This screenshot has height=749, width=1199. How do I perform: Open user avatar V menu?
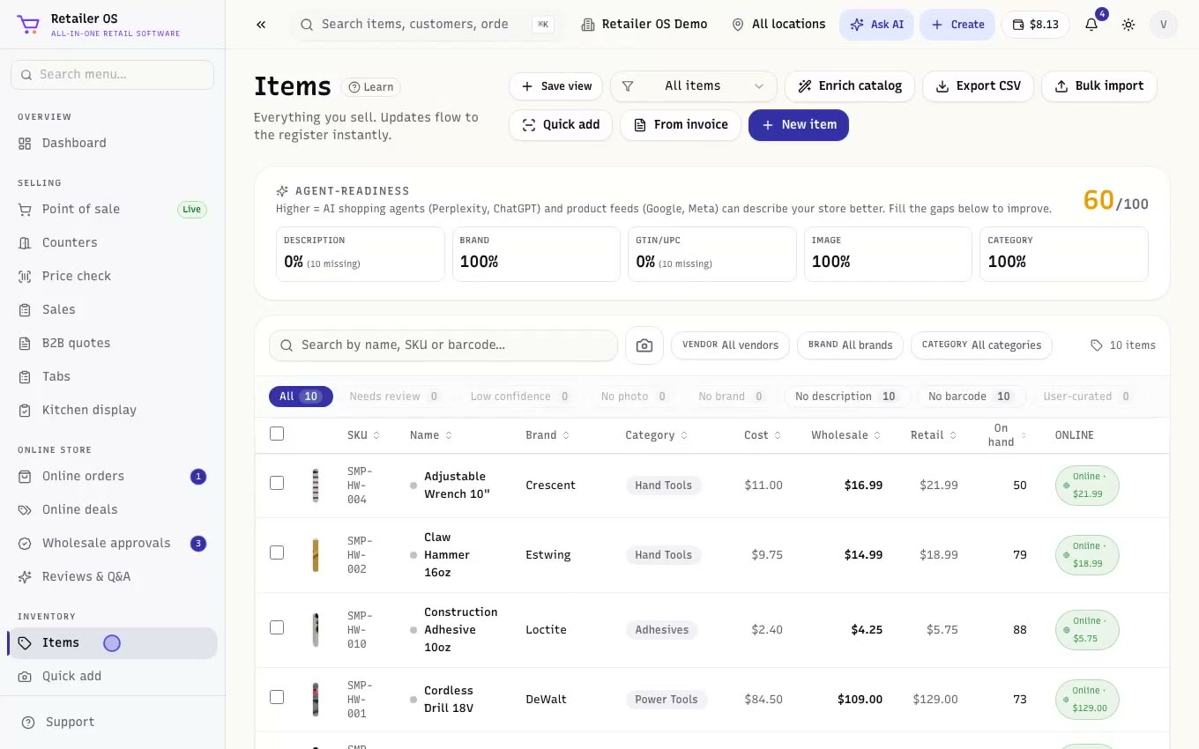coord(1164,25)
